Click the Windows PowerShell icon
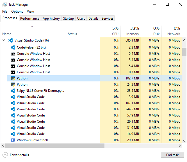The height and width of the screenshot is (162, 187). [13, 140]
